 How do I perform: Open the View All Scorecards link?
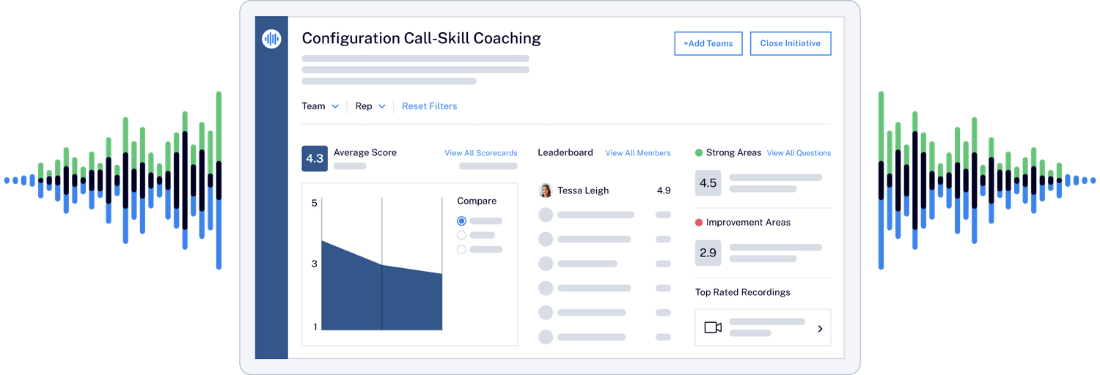[480, 153]
